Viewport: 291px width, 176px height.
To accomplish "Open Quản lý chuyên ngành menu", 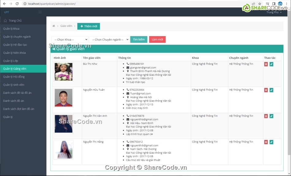I will (x=23, y=37).
